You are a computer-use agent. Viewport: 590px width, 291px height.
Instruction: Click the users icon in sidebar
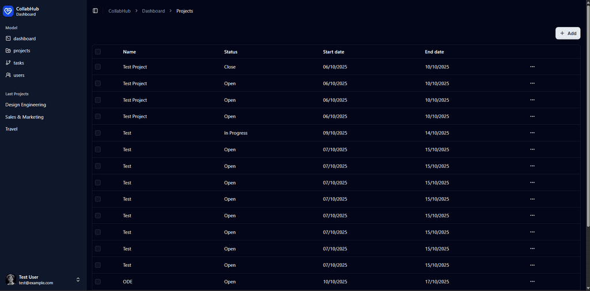point(8,75)
